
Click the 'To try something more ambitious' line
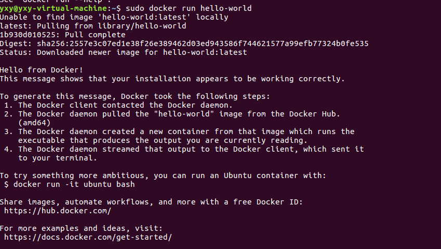pyautogui.click(x=163, y=175)
